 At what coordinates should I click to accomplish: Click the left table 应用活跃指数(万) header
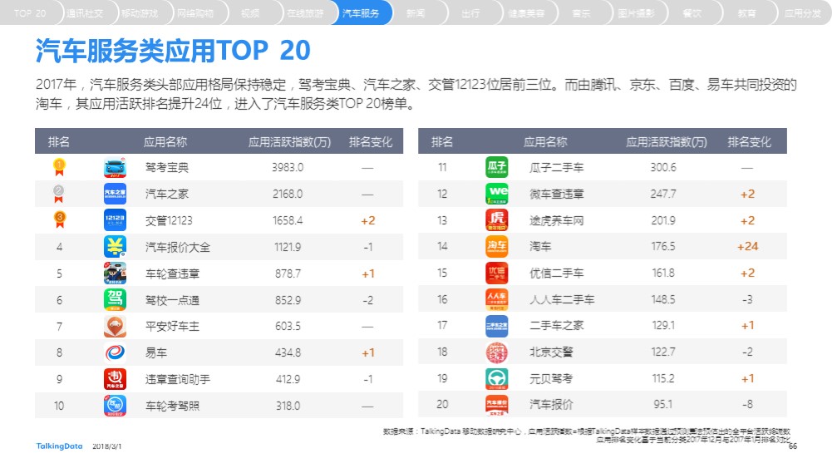[x=290, y=141]
